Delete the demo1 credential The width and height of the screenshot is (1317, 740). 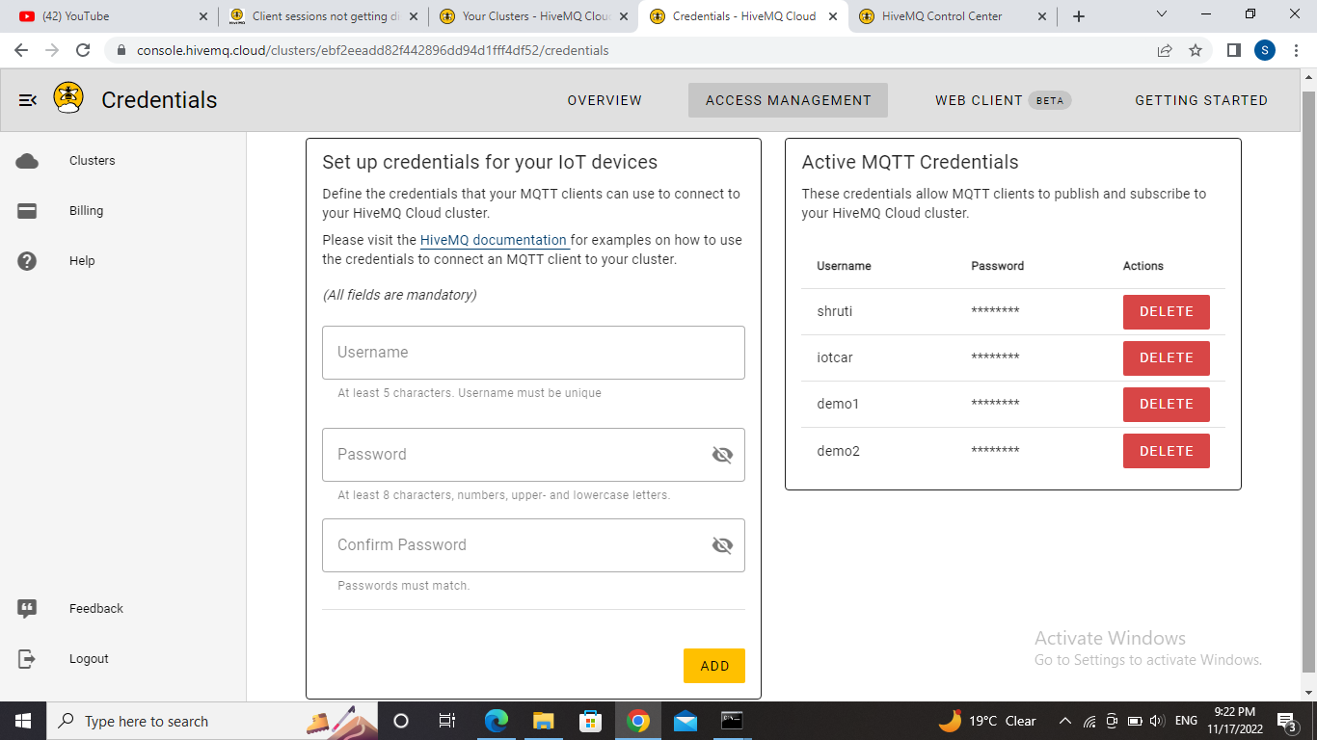1167,405
